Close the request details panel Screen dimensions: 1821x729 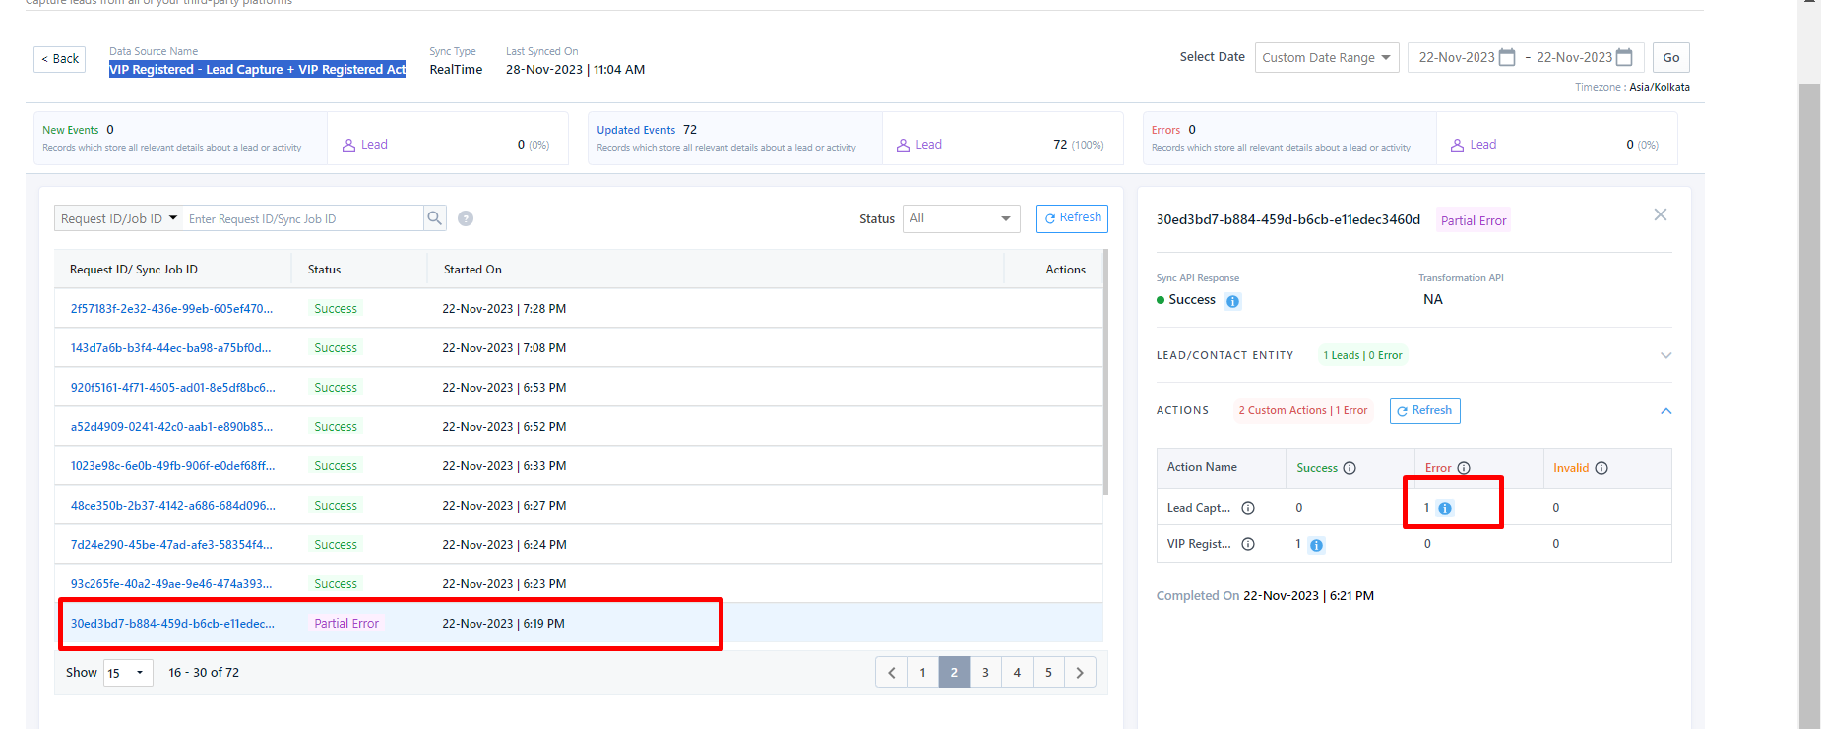1661,214
